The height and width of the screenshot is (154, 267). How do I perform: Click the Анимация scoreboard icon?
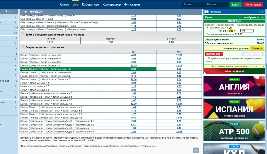206,12
